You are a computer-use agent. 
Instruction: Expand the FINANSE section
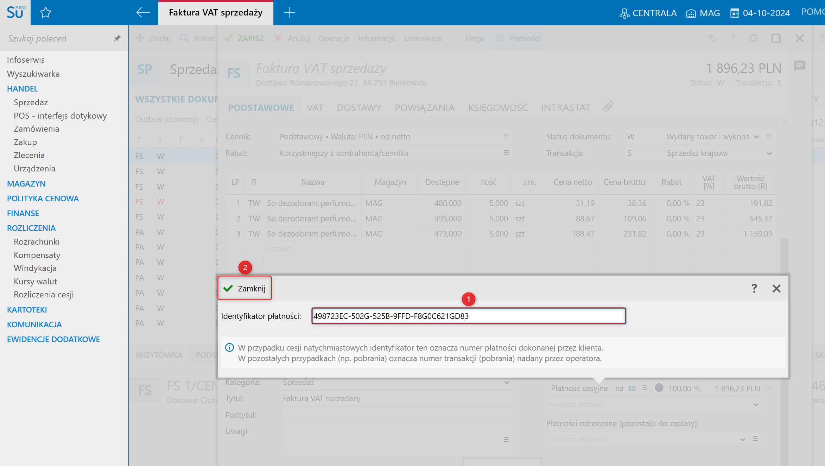tap(23, 213)
